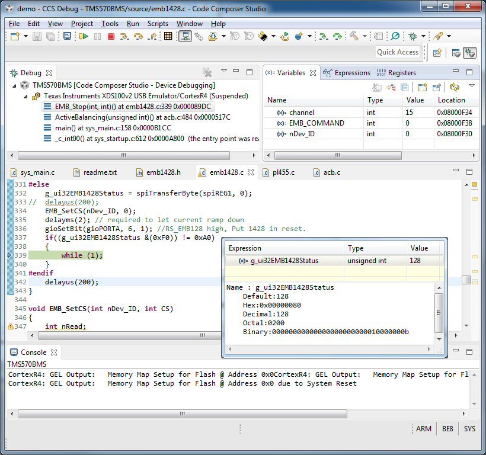Open the Debug bug dropdown arrow
The image size is (486, 455).
(423, 36)
